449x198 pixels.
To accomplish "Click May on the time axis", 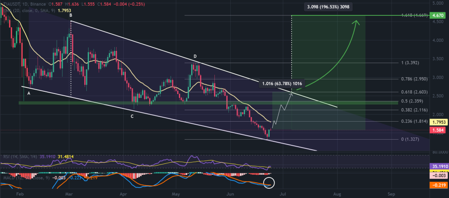I will coord(176,194).
